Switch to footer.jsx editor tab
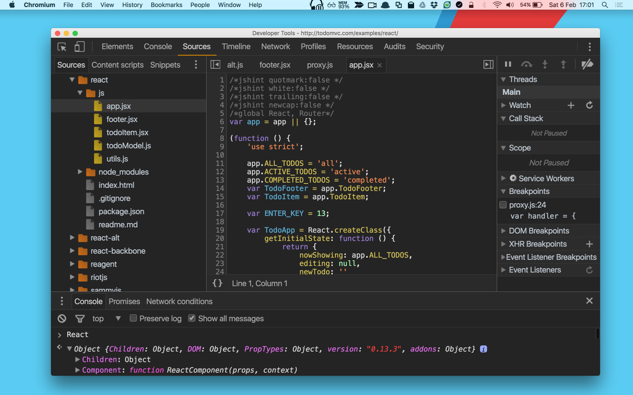Viewport: 633px width, 395px height. pyautogui.click(x=275, y=65)
